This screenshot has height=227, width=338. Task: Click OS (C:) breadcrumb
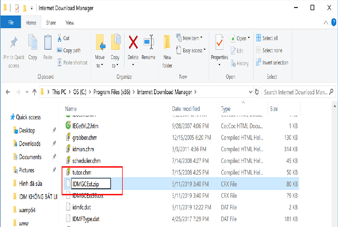[80, 92]
